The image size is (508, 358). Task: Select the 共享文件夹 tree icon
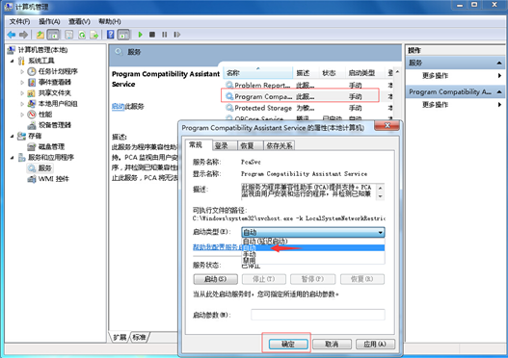tap(32, 93)
